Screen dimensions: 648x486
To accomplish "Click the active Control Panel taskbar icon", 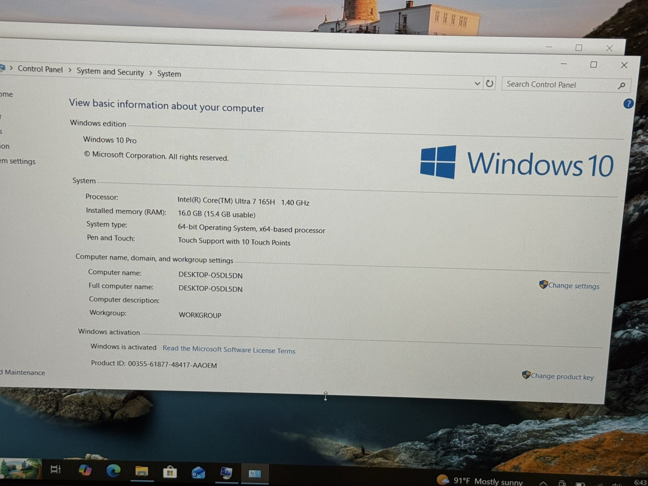I will 255,473.
